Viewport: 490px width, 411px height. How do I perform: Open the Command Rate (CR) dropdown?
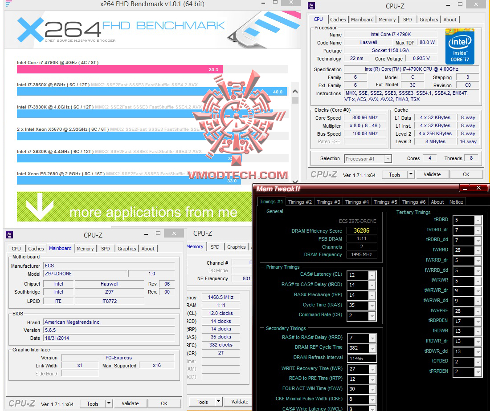point(372,316)
